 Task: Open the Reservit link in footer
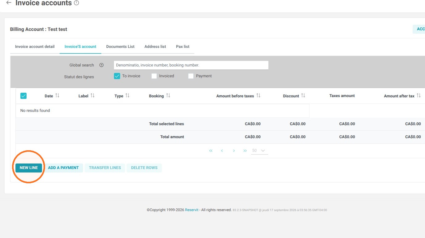click(192, 210)
